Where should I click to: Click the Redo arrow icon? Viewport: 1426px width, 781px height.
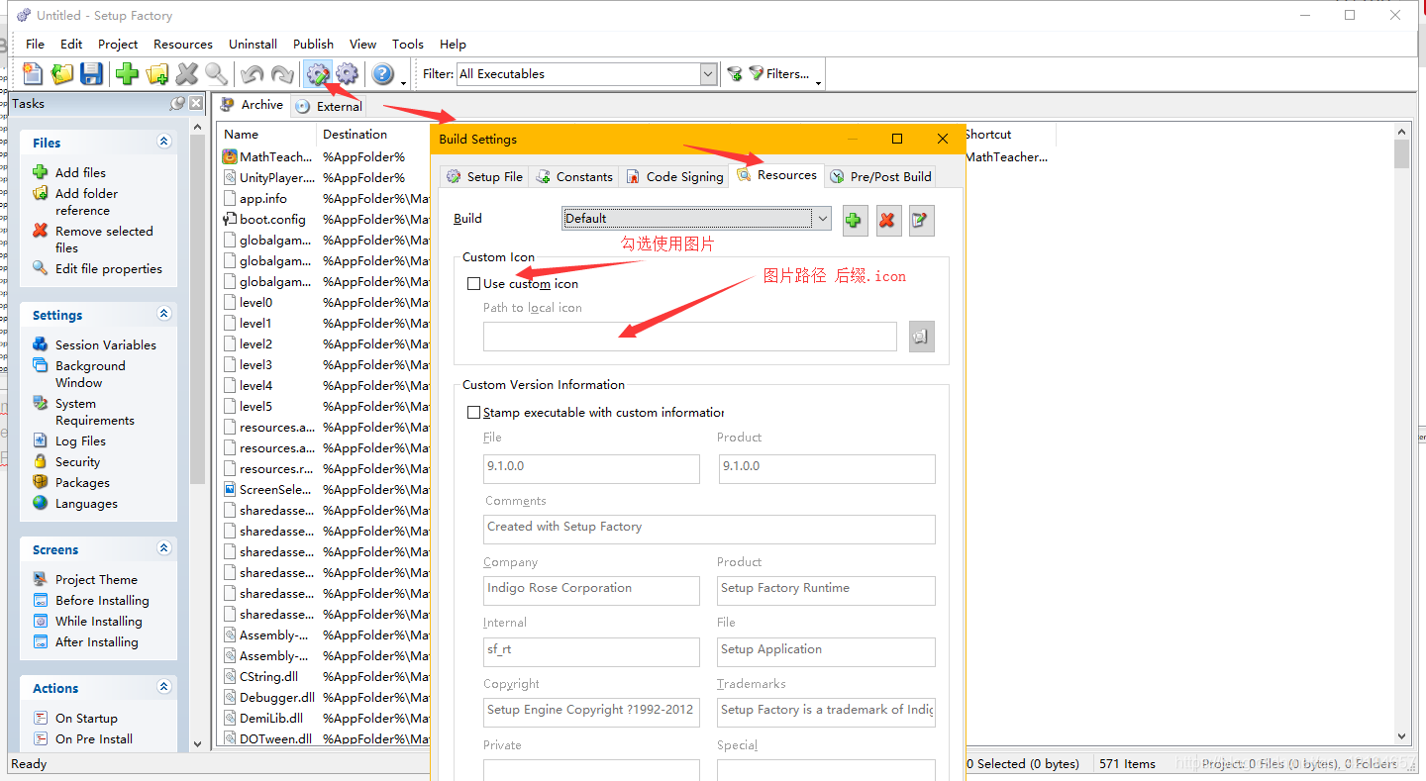(282, 74)
